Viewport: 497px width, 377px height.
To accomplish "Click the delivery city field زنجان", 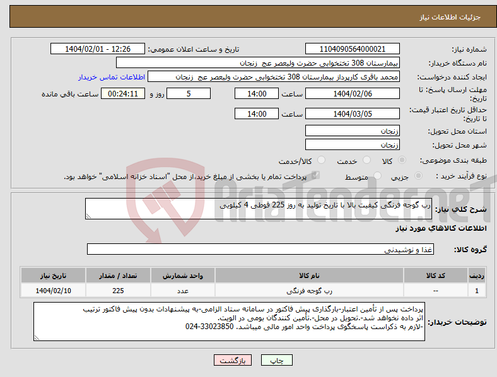I will [353, 144].
